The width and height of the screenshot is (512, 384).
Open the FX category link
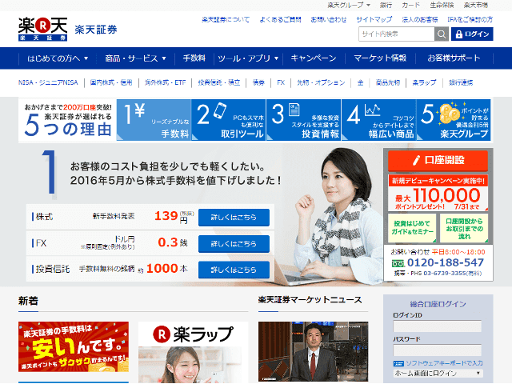point(281,82)
